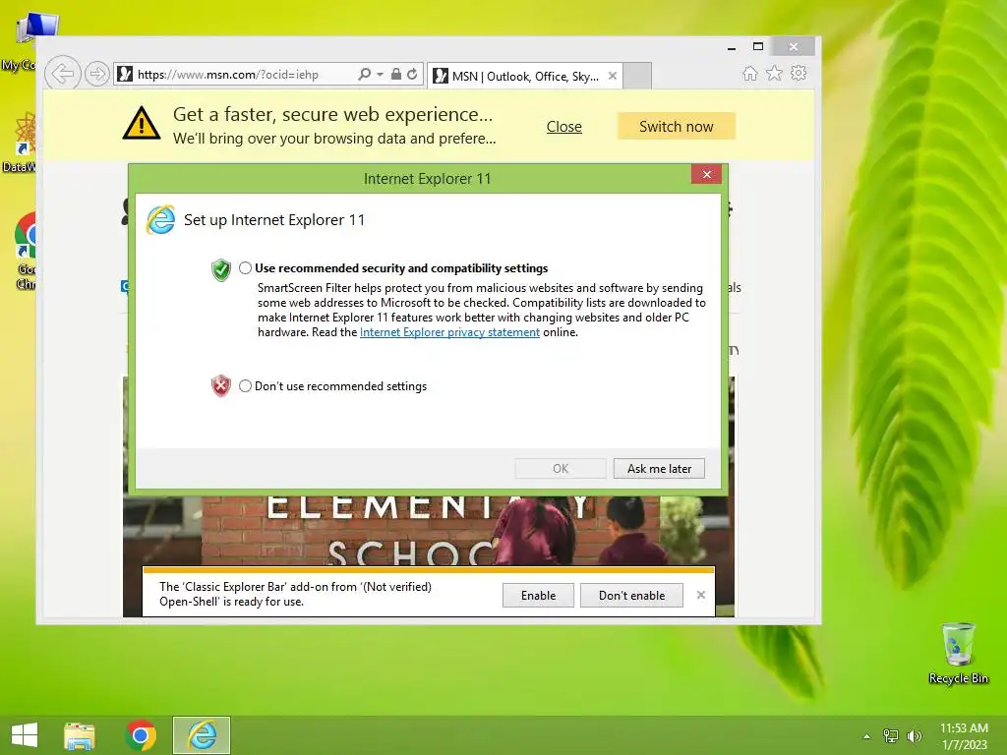The width and height of the screenshot is (1007, 755).
Task: Minimize the Internet Explorer window
Action: click(732, 47)
